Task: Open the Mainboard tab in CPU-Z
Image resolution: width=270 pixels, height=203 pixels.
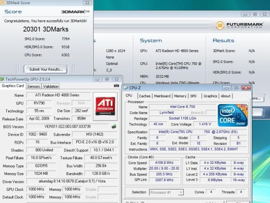Action: click(x=162, y=96)
